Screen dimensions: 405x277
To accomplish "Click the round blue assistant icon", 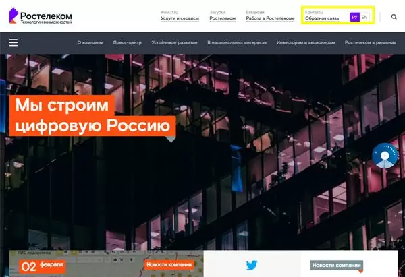I will (x=385, y=156).
